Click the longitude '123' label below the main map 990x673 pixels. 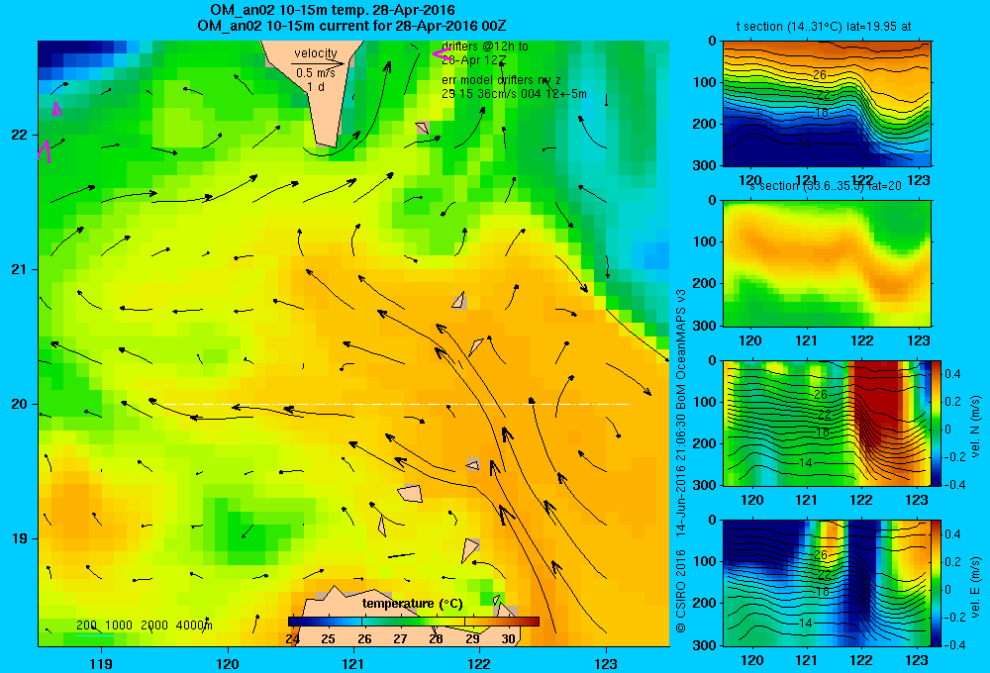[x=606, y=663]
